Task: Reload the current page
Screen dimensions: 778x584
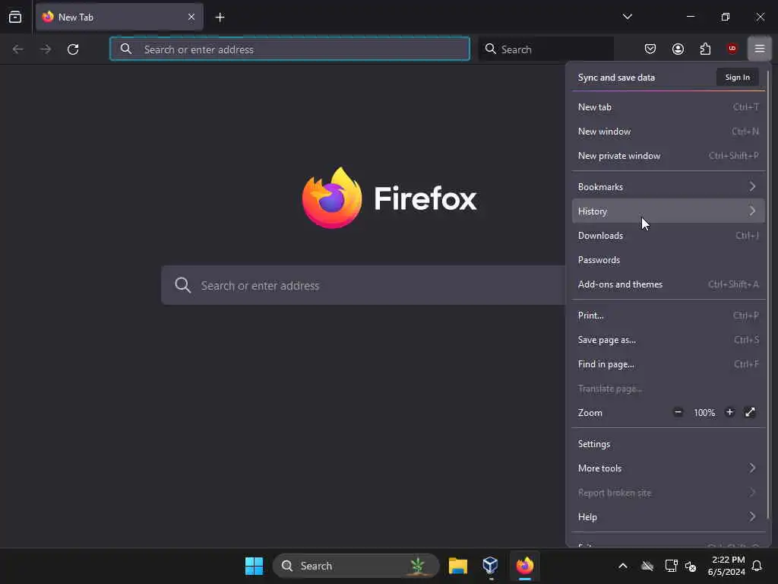Action: pos(73,49)
